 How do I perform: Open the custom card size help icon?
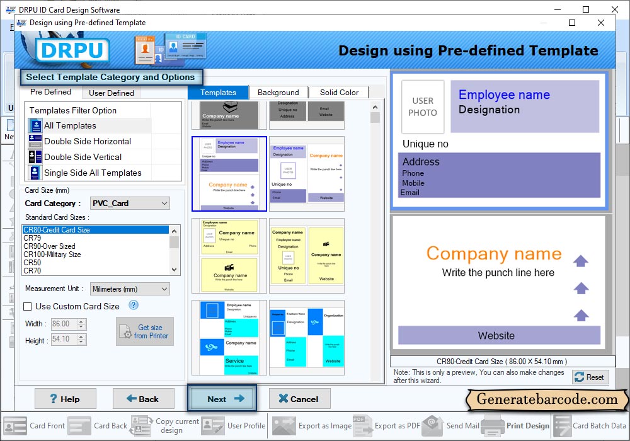(x=134, y=306)
